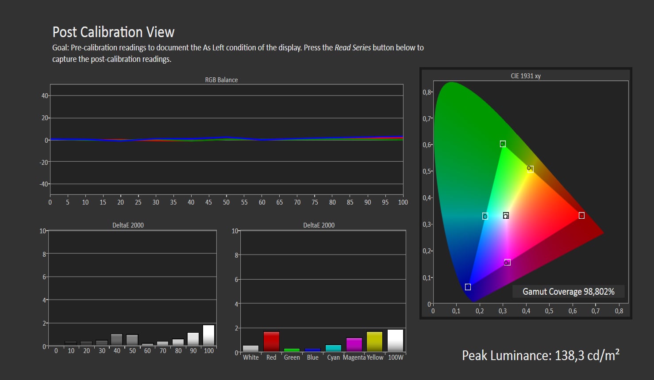Click the italic Read Series text
Image resolution: width=654 pixels, height=380 pixels.
[x=353, y=48]
